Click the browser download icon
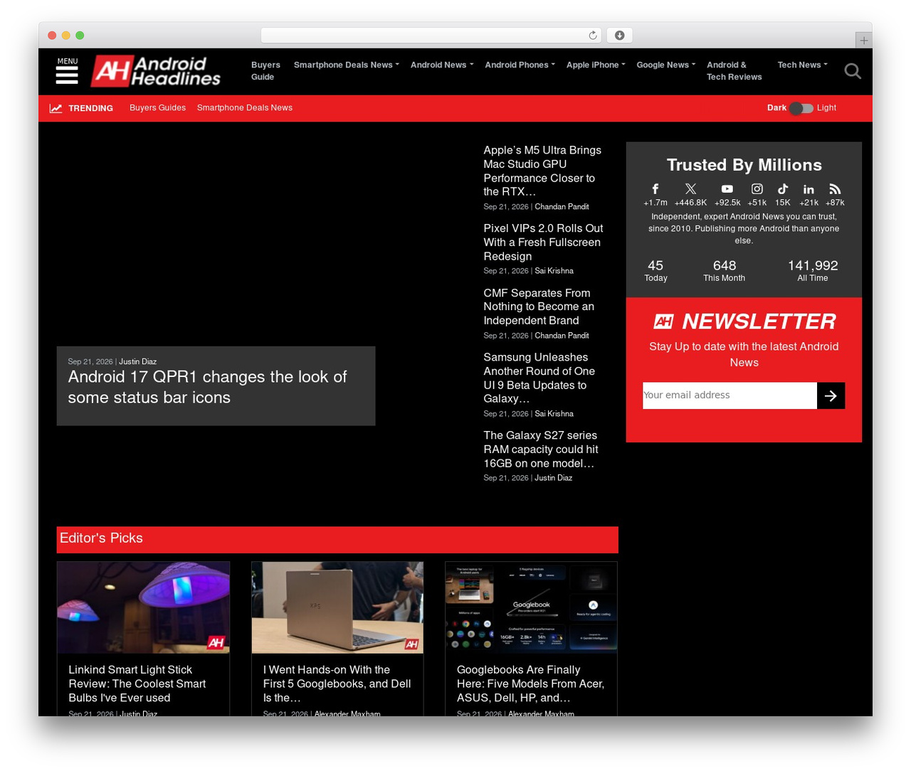This screenshot has width=911, height=771. (620, 36)
